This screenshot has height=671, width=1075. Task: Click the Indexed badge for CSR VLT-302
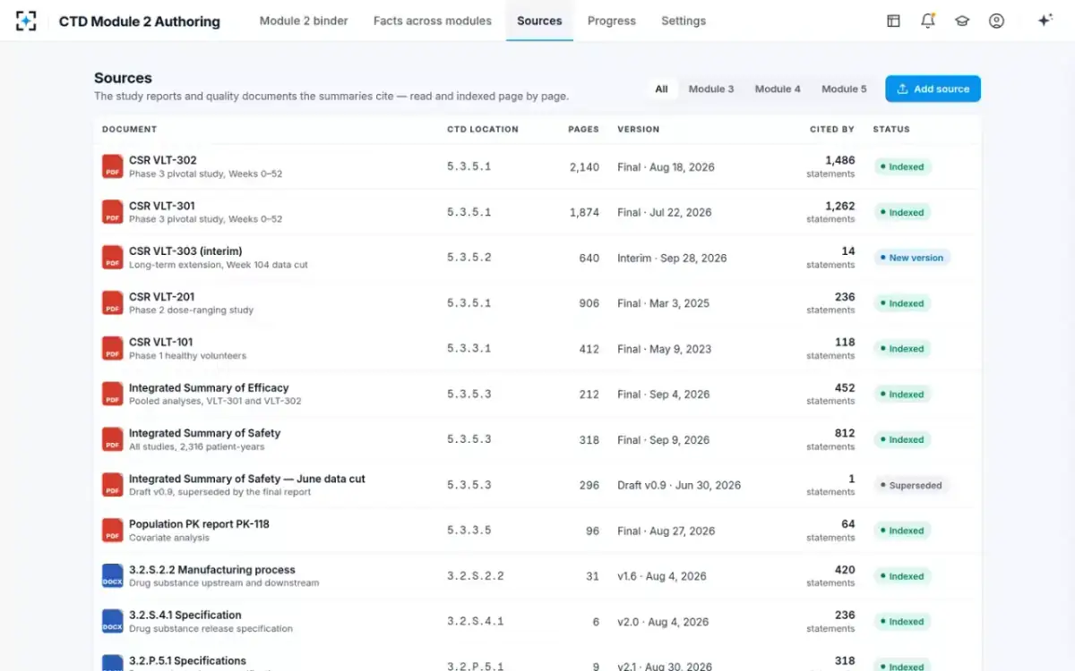902,166
